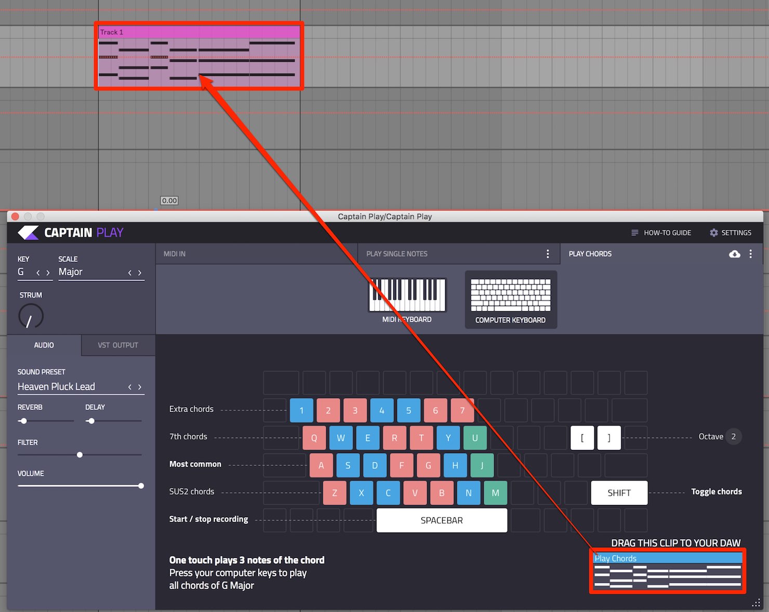Screen dimensions: 769x612
Task: Click the extra chord key 6
Action: pos(435,410)
